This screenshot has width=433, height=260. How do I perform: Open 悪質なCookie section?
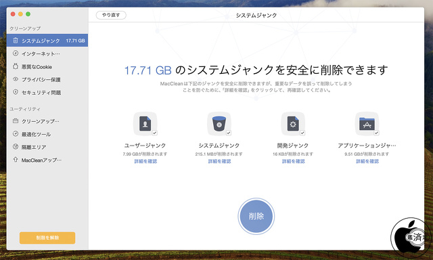(47, 66)
